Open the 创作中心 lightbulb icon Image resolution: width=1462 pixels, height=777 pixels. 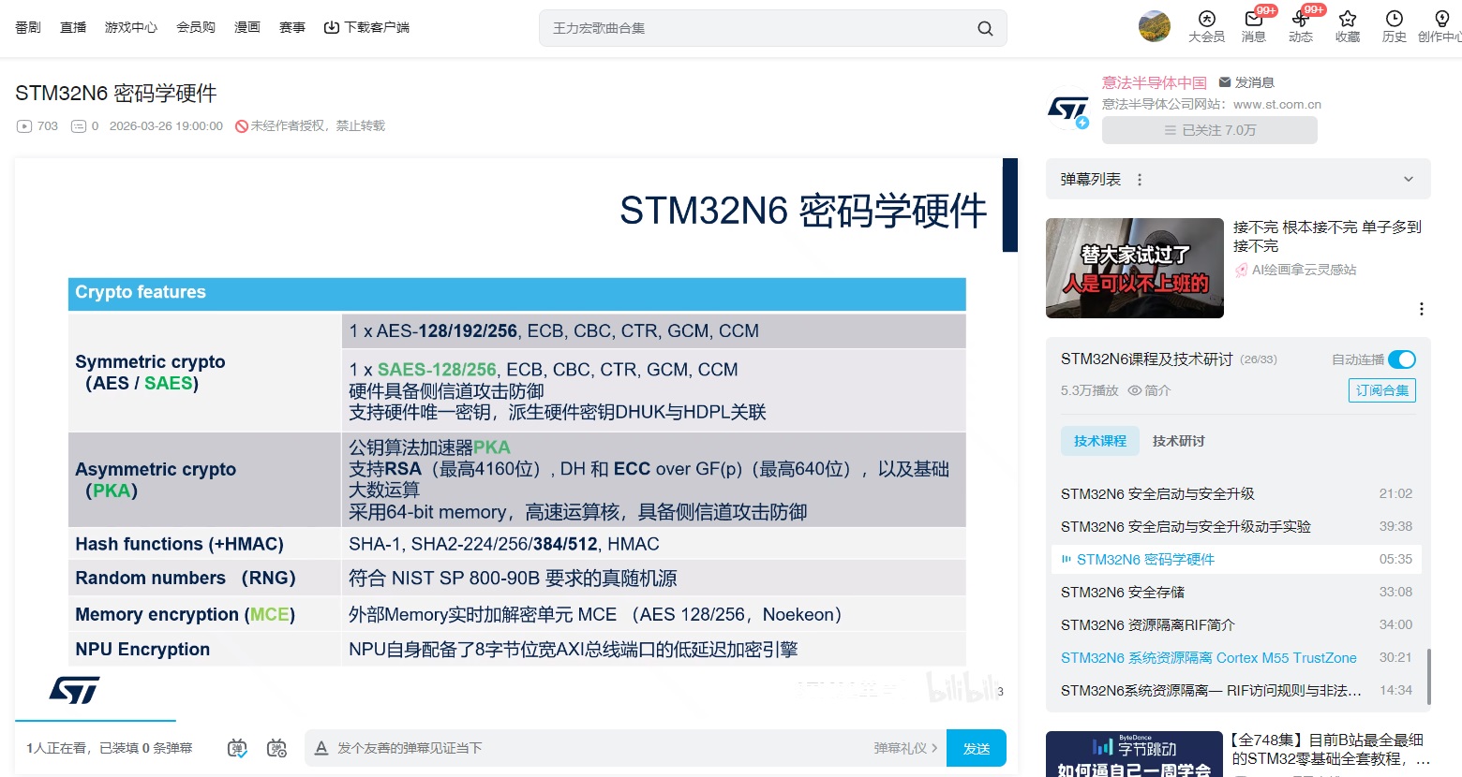click(1441, 20)
